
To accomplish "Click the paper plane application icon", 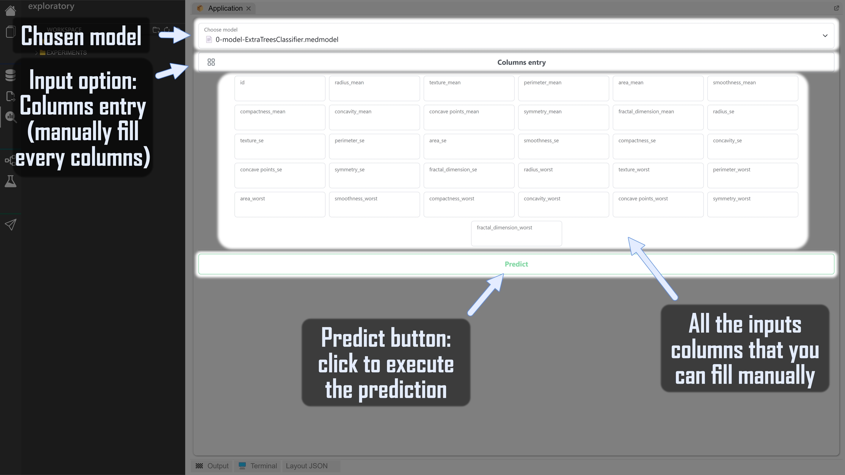I will click(10, 224).
